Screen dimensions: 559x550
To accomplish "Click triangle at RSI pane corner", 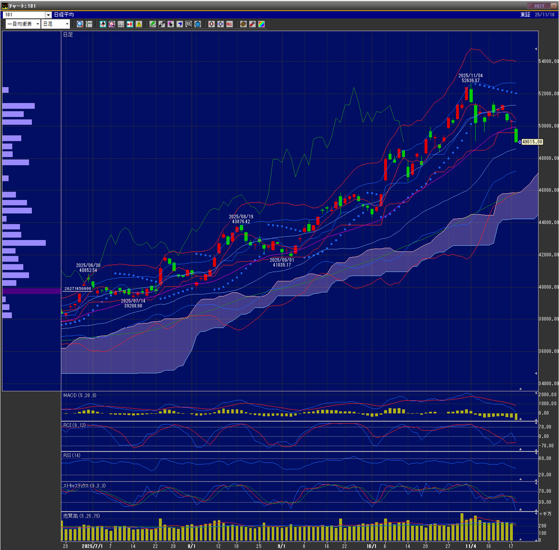I will (521, 479).
